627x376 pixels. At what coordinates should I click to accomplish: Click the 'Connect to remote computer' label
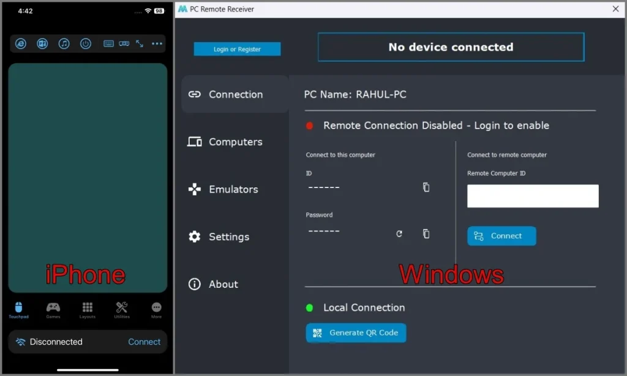pos(507,155)
